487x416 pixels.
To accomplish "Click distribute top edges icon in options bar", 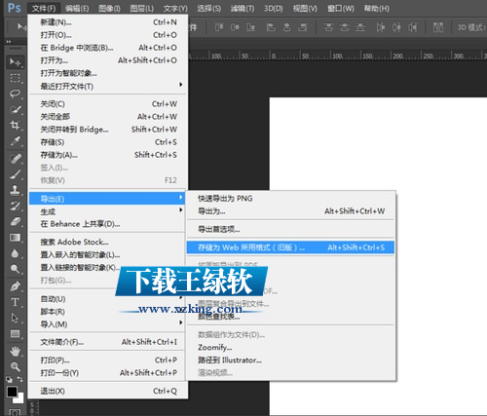I will [328, 27].
